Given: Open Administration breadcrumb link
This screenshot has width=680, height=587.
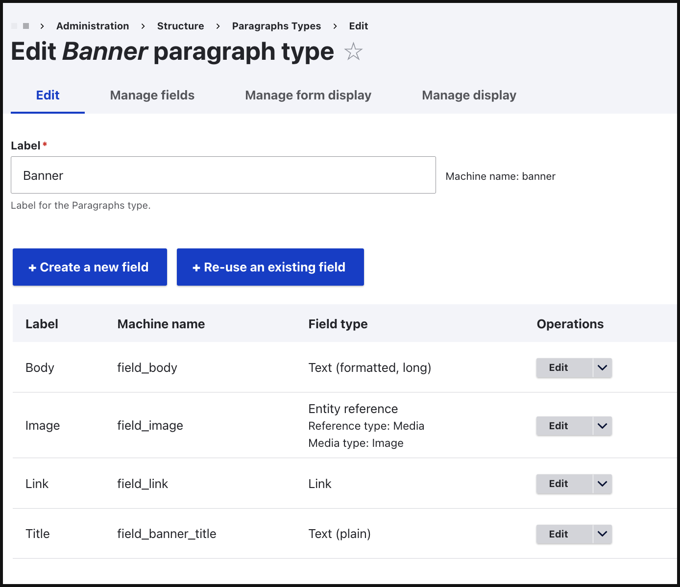Looking at the screenshot, I should pyautogui.click(x=93, y=26).
